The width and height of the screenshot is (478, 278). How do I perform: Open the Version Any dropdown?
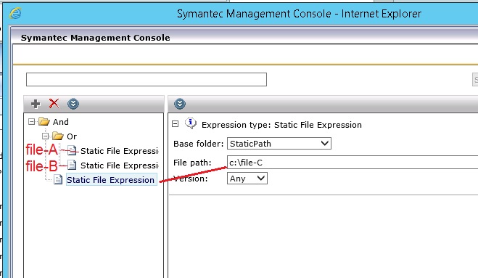pos(247,179)
